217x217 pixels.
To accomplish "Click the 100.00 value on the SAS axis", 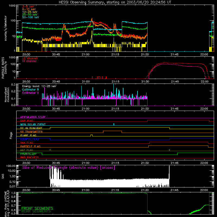I will (x=11, y=166).
